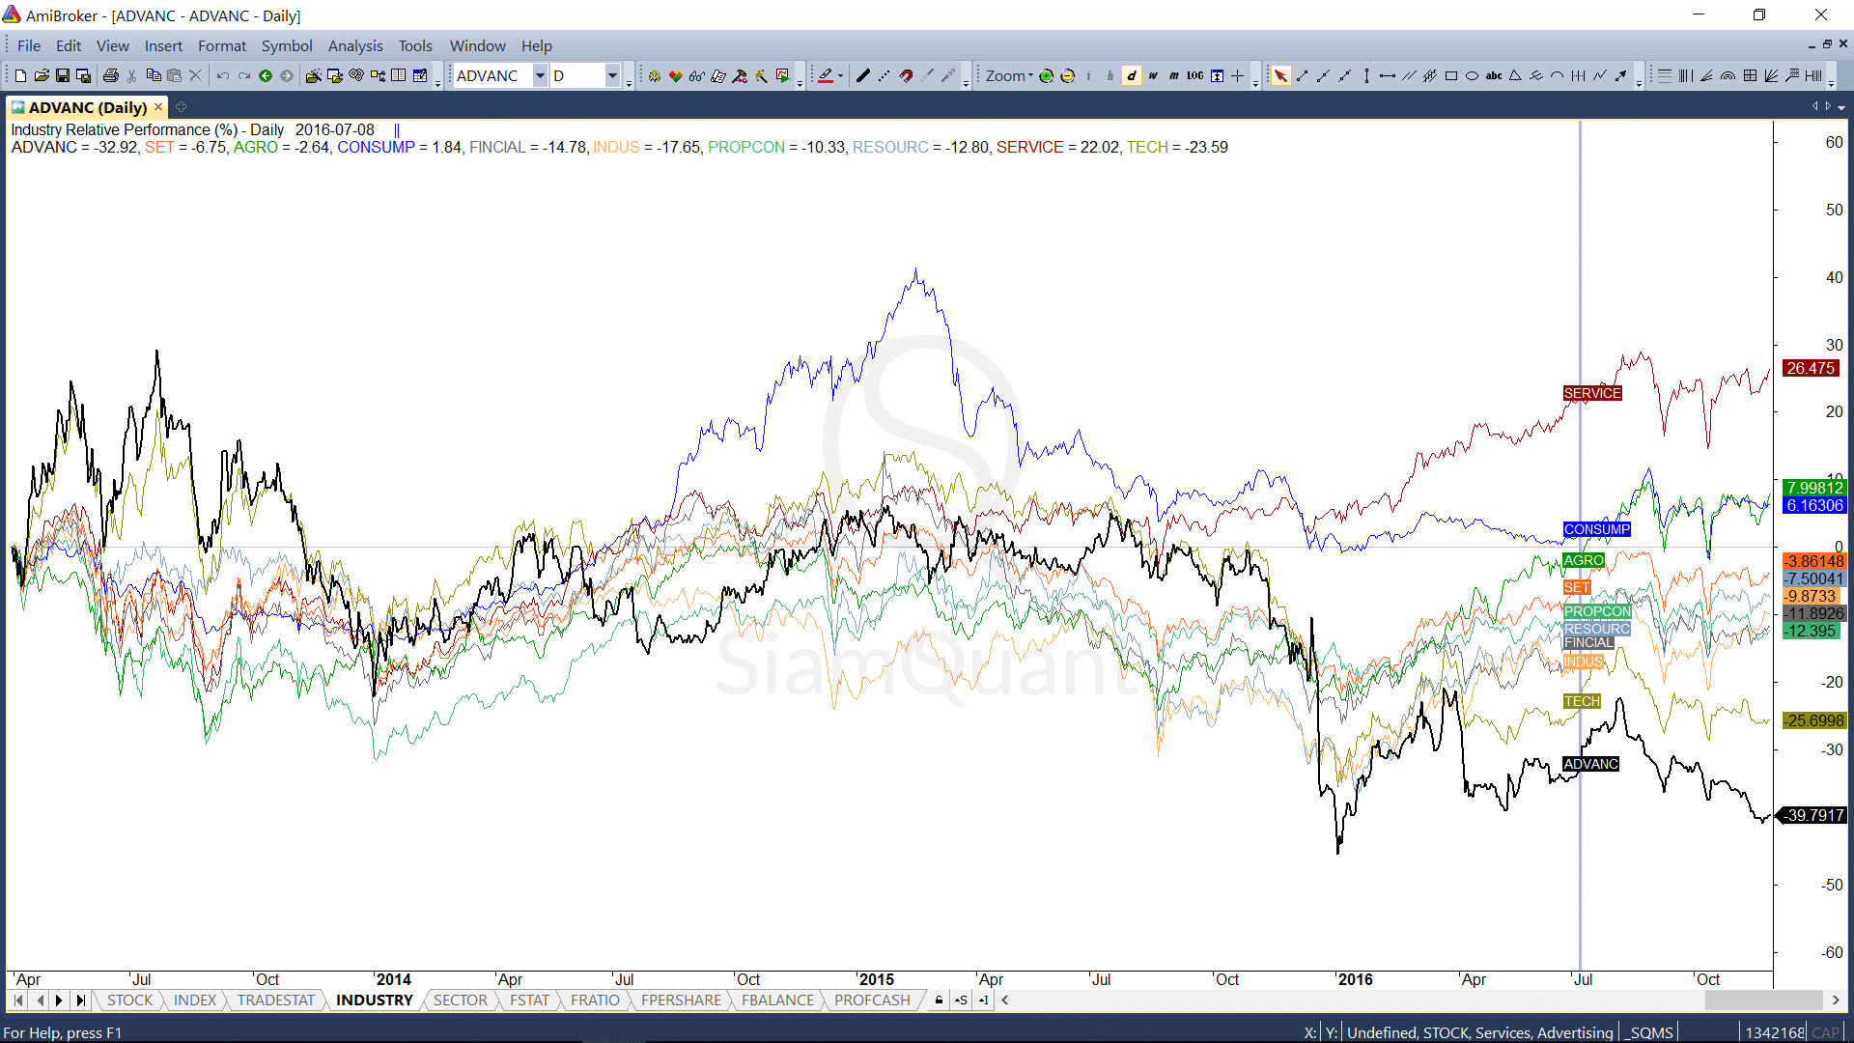Image resolution: width=1854 pixels, height=1043 pixels.
Task: Switch to weekly 'w' interval
Action: [1153, 75]
